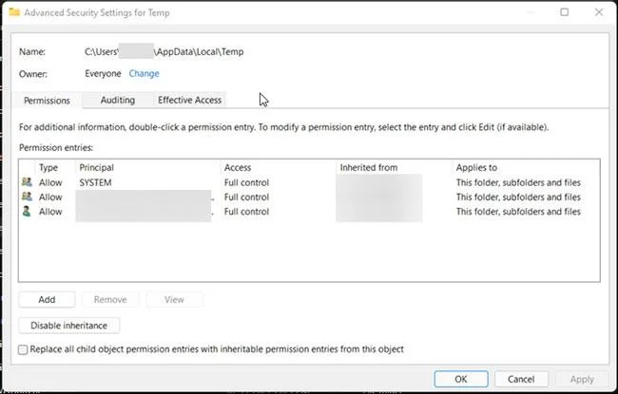618x394 pixels.
Task: Click Disable inheritance
Action: click(x=69, y=326)
